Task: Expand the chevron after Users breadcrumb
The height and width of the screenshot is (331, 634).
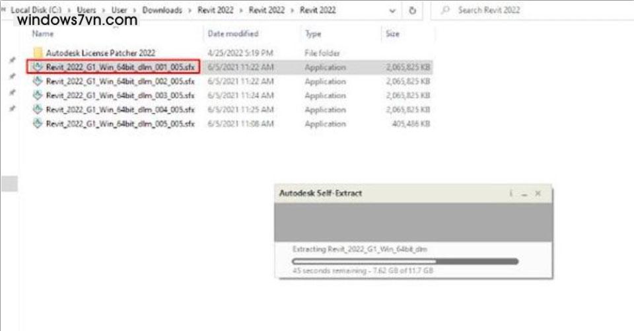Action: 104,10
